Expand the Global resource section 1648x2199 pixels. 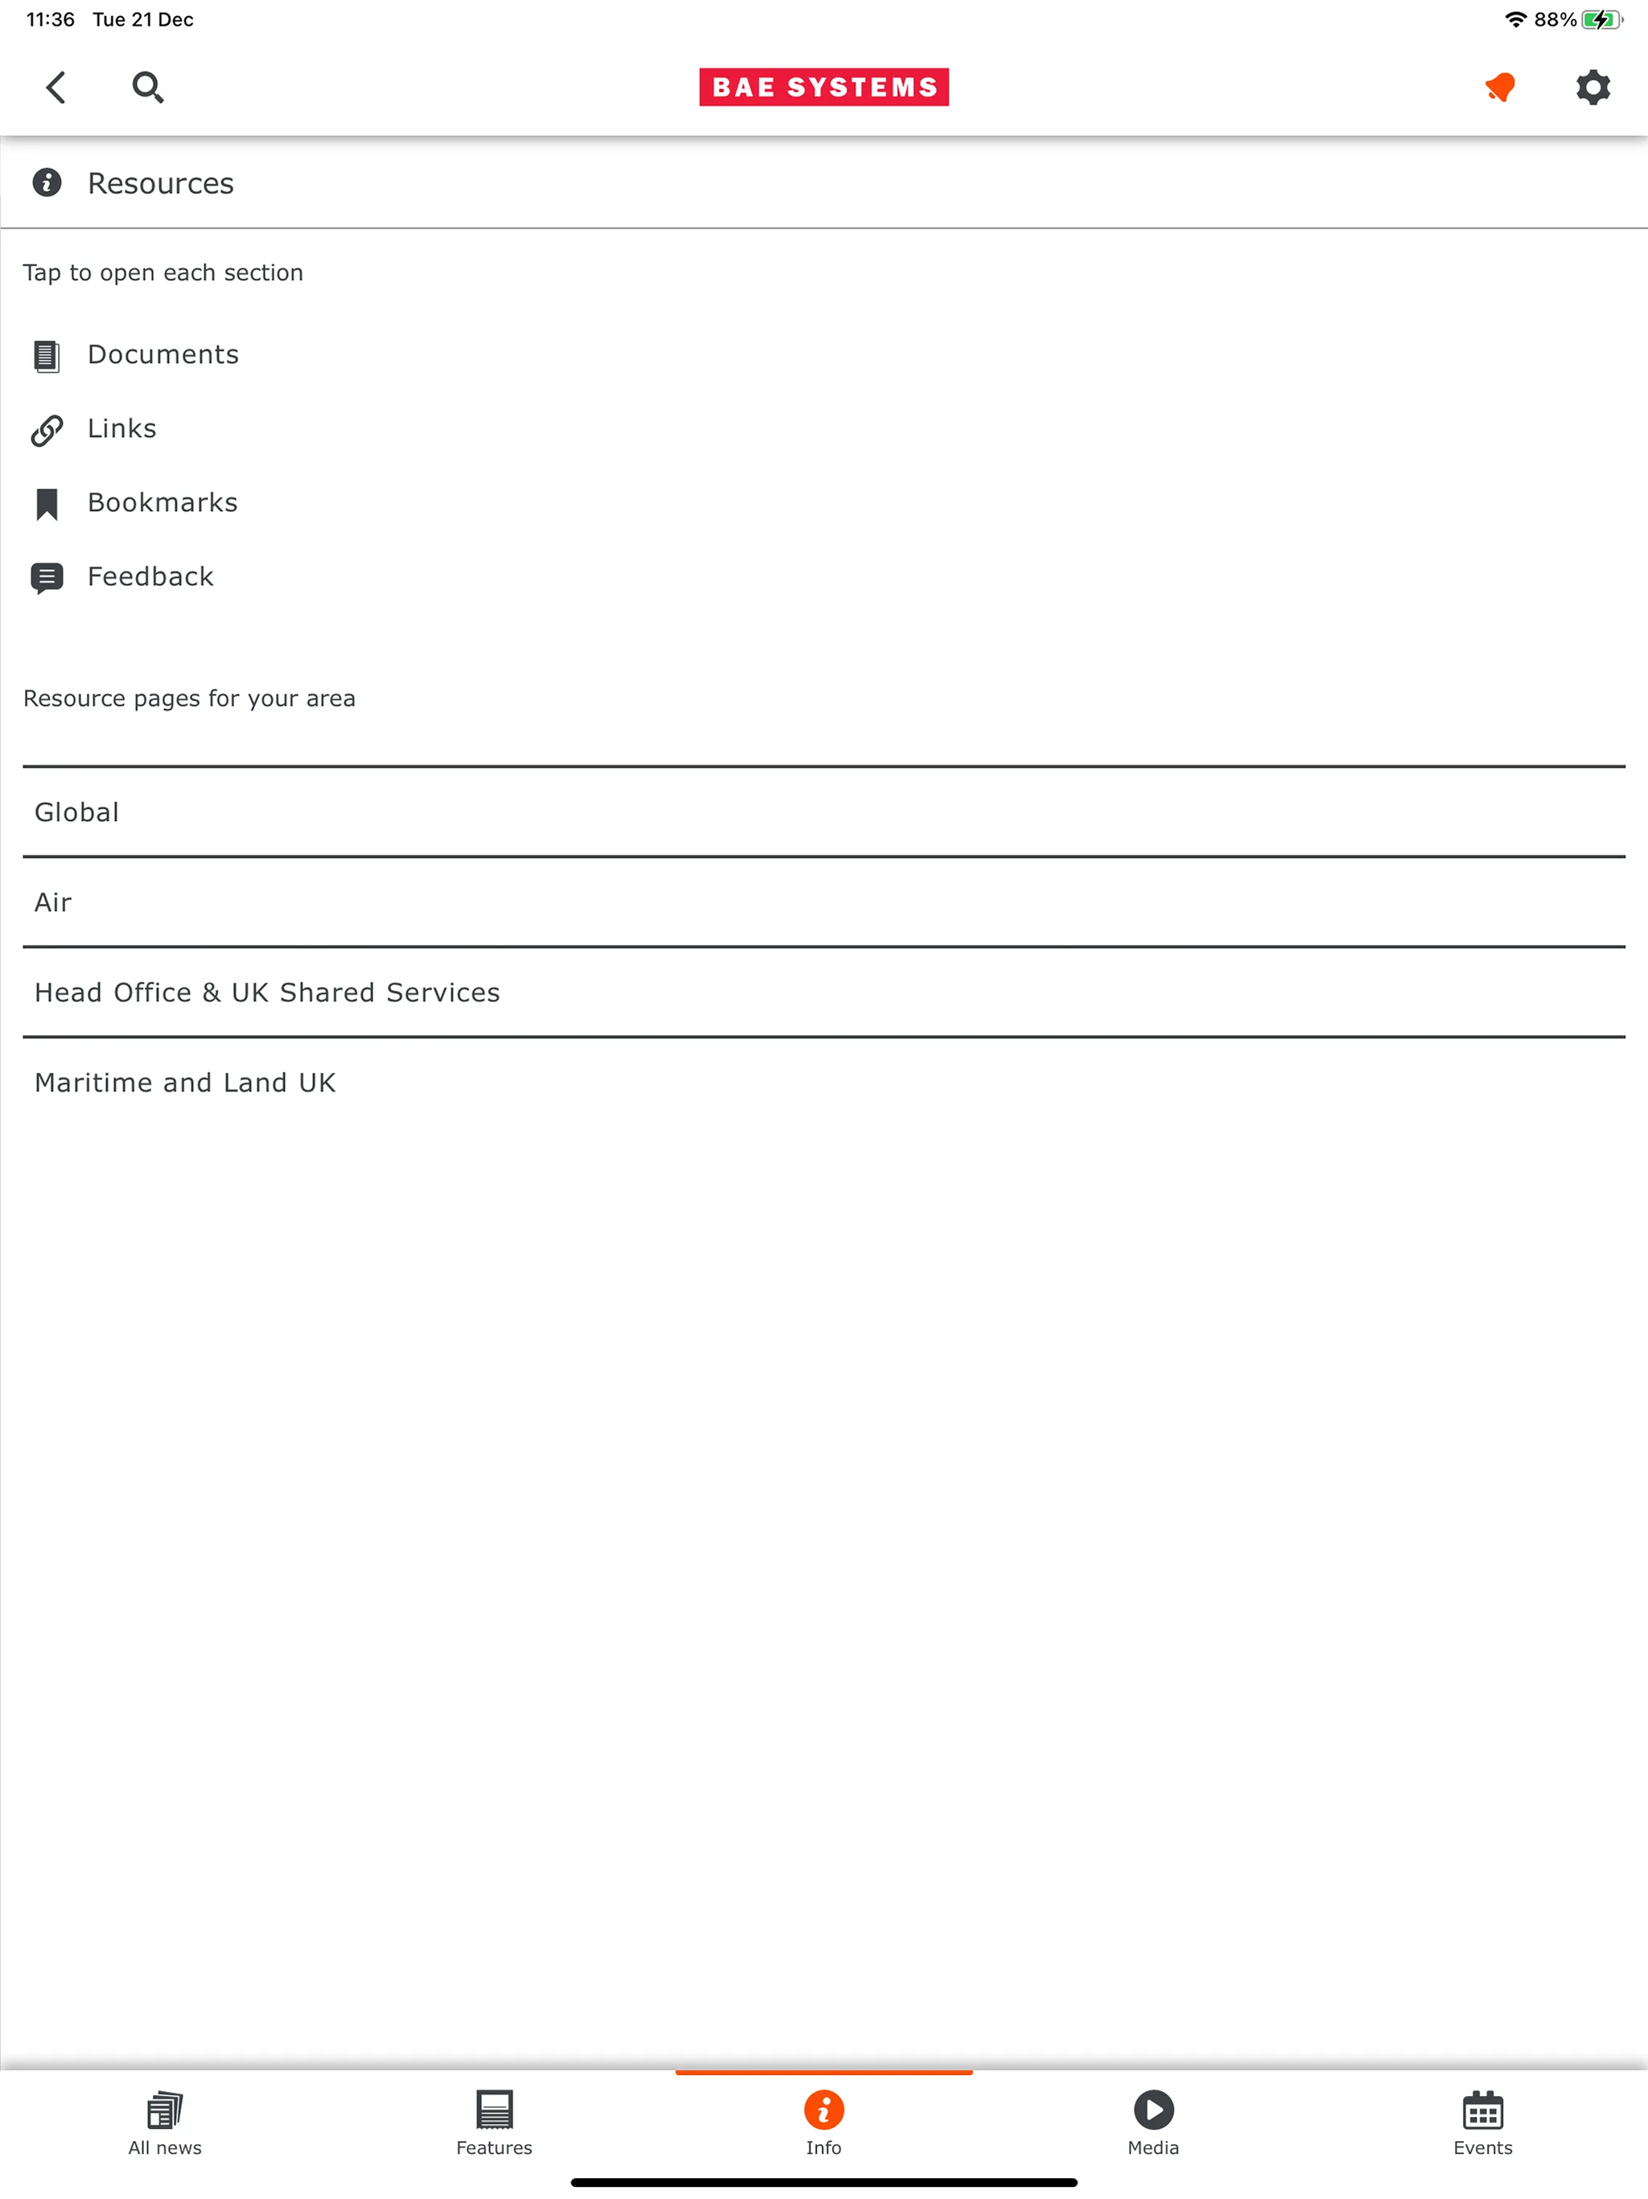click(x=824, y=811)
